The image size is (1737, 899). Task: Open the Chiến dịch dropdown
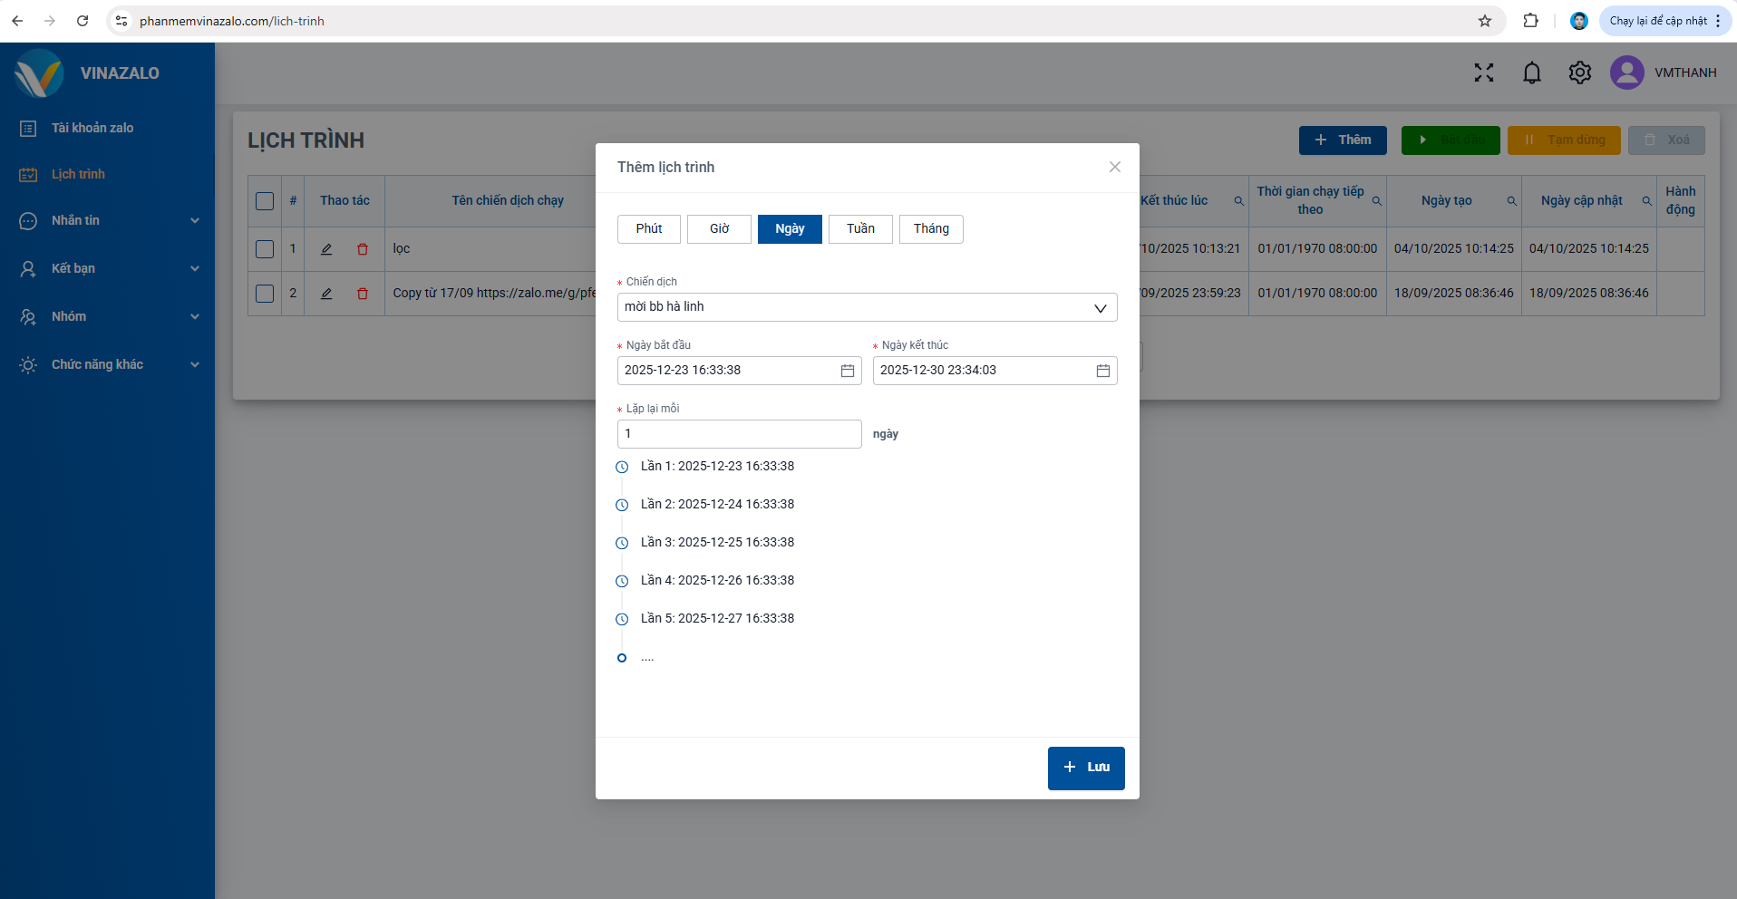[x=867, y=307]
